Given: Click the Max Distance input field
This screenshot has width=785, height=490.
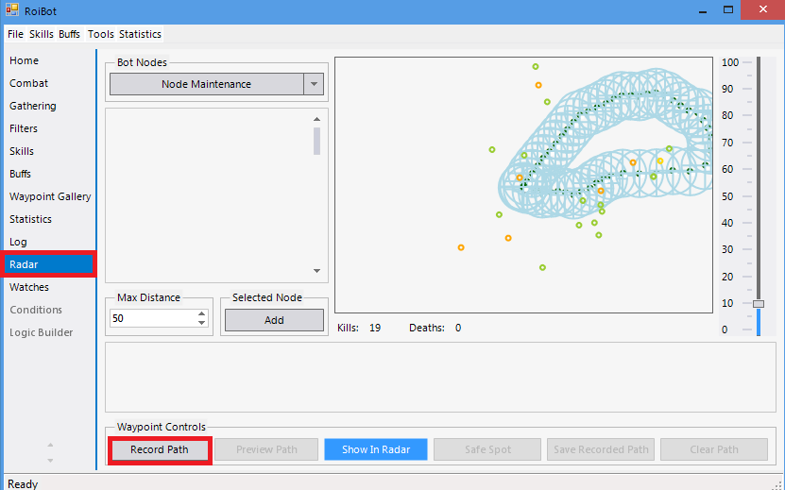Looking at the screenshot, I should coord(153,318).
